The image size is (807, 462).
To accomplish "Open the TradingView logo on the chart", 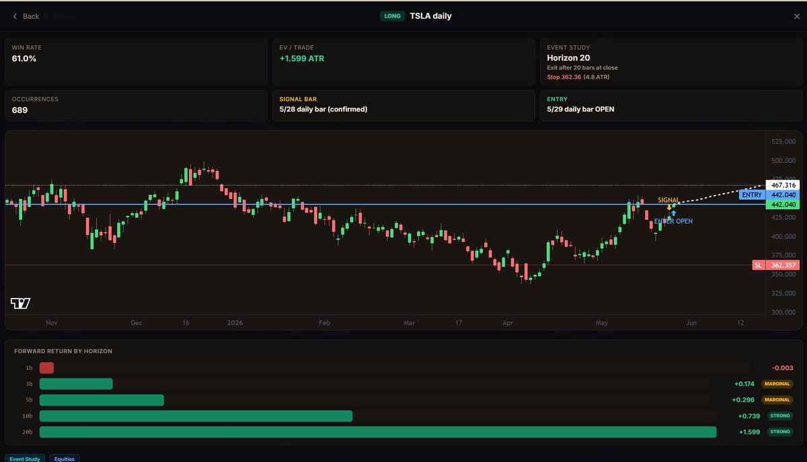I will [x=21, y=303].
